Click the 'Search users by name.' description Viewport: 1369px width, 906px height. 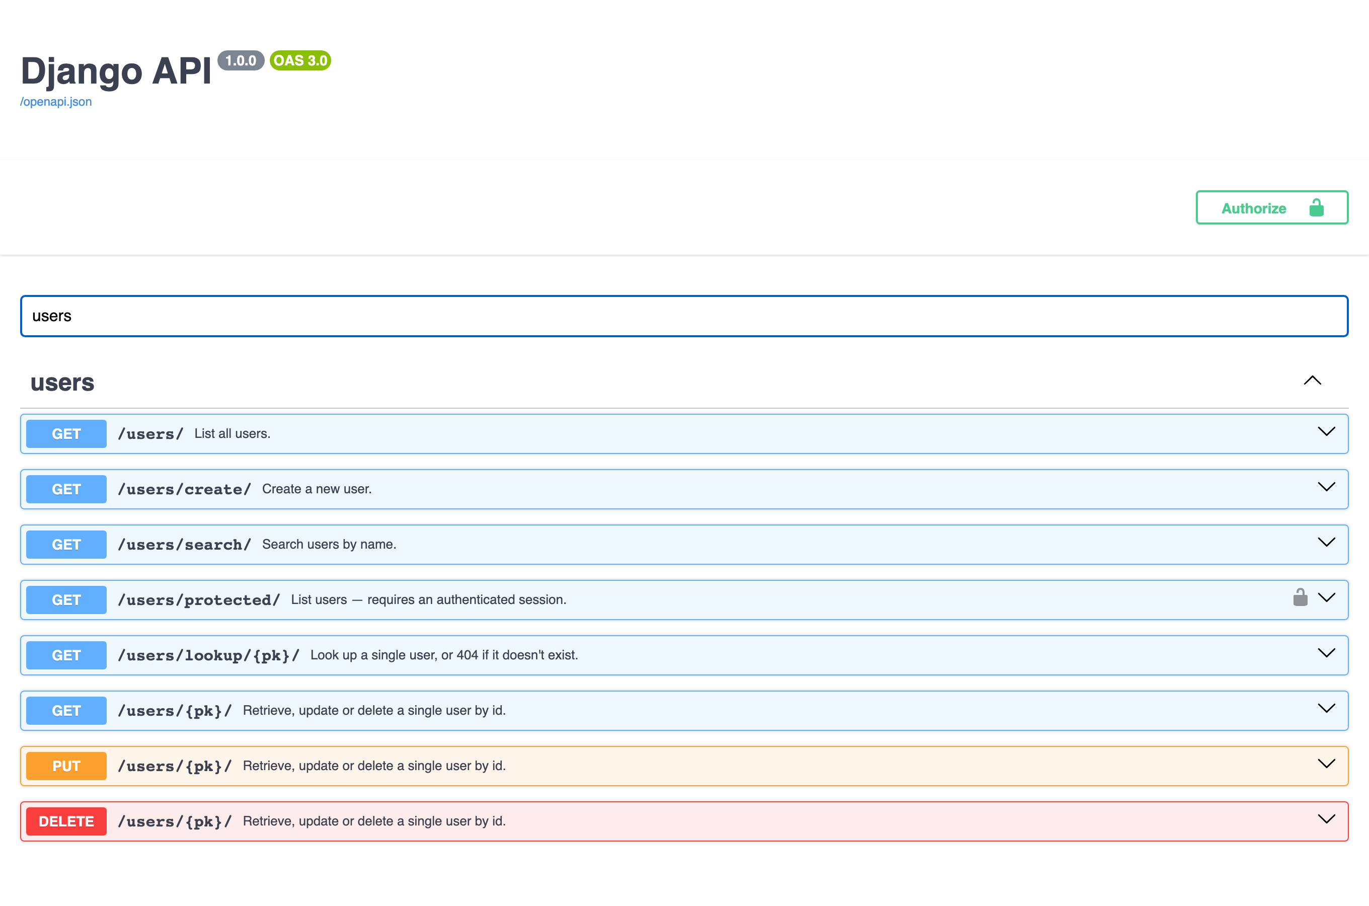click(x=329, y=545)
